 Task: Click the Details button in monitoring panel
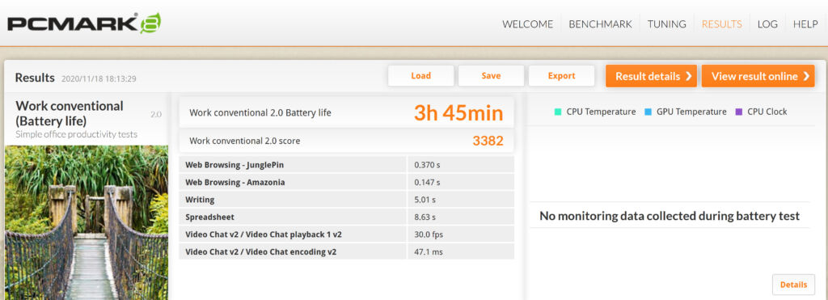[793, 285]
